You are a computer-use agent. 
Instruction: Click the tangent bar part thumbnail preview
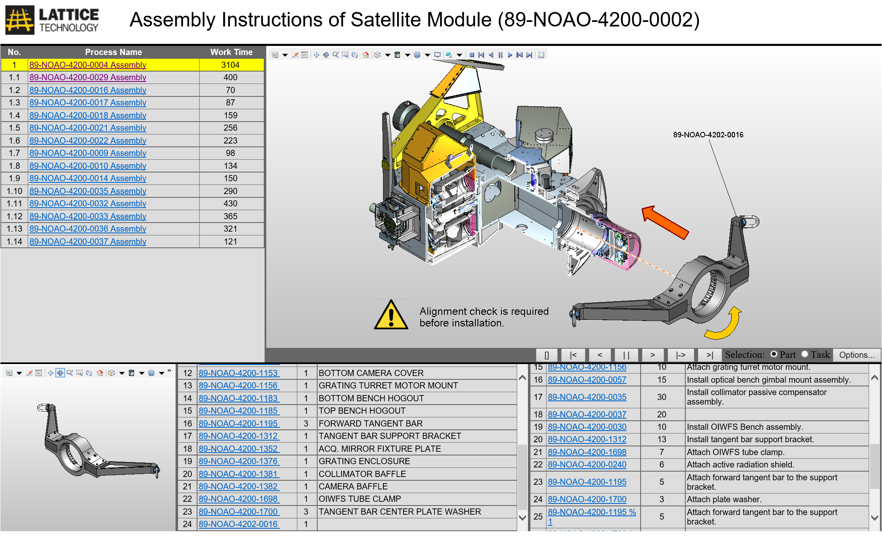(98, 441)
